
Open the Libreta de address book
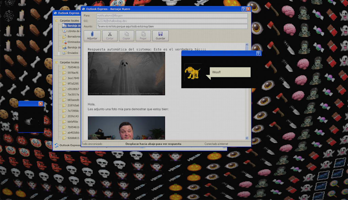[71, 31]
